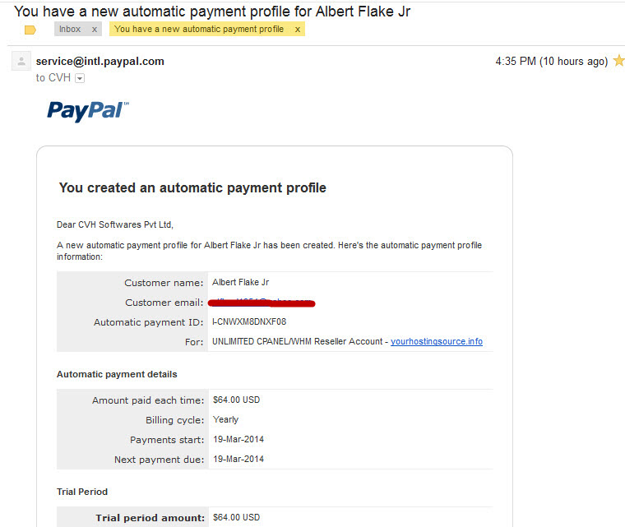The width and height of the screenshot is (625, 527).
Task: Open sender service@intl.paypal.com details
Action: [x=100, y=62]
